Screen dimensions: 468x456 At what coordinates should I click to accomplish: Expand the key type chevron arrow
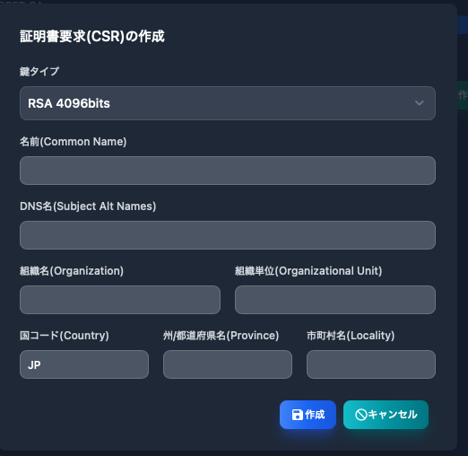pos(419,103)
